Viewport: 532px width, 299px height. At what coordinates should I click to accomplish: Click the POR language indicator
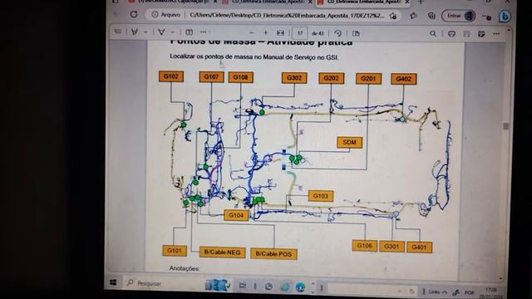(470, 292)
